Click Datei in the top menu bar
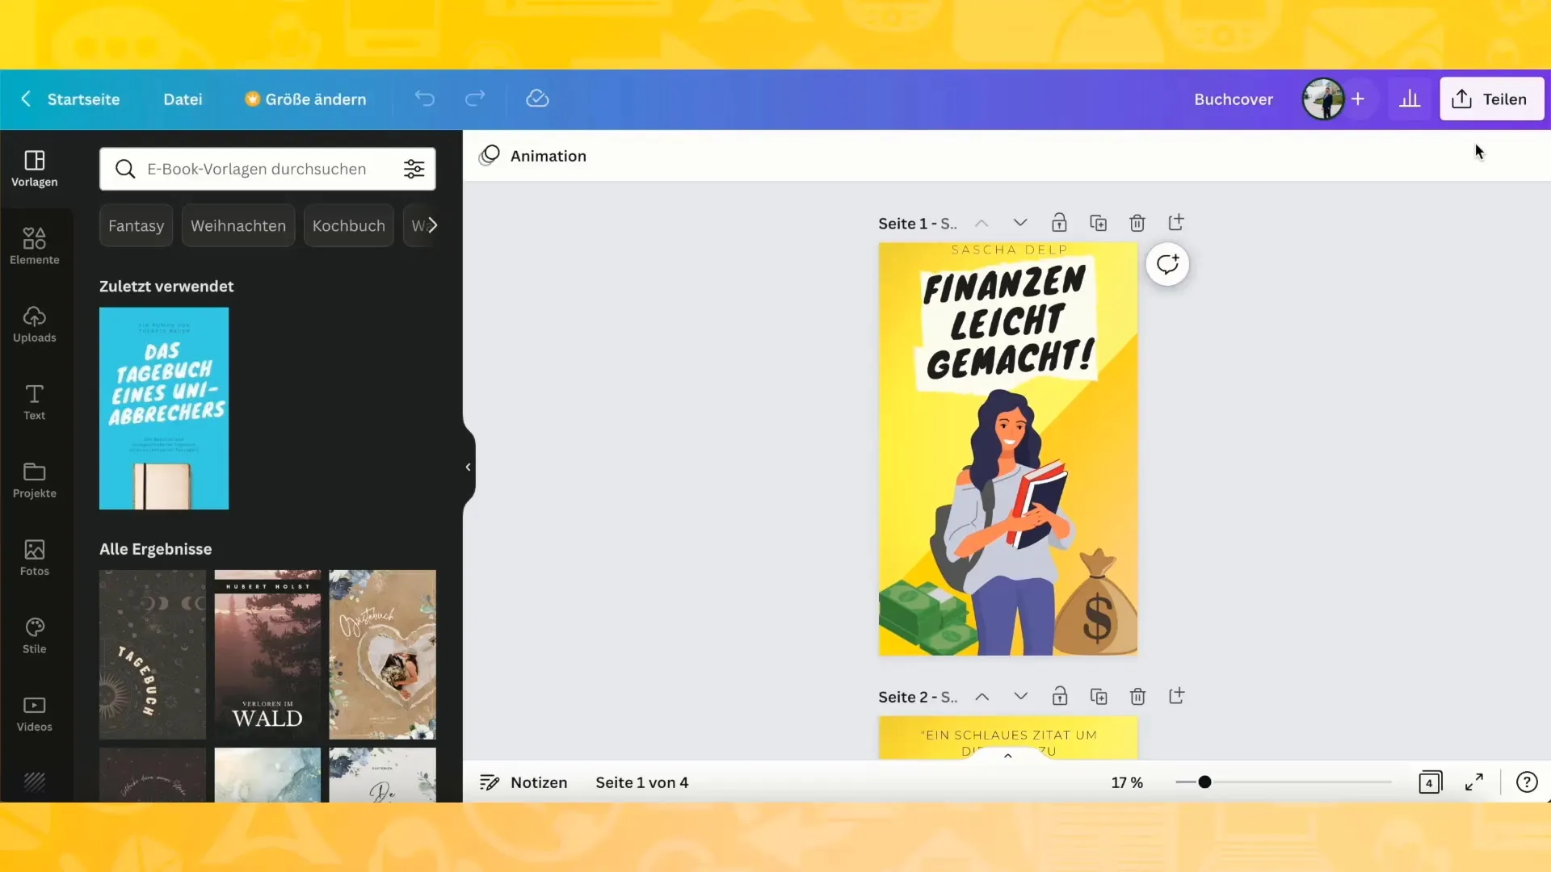The width and height of the screenshot is (1551, 872). 183,99
